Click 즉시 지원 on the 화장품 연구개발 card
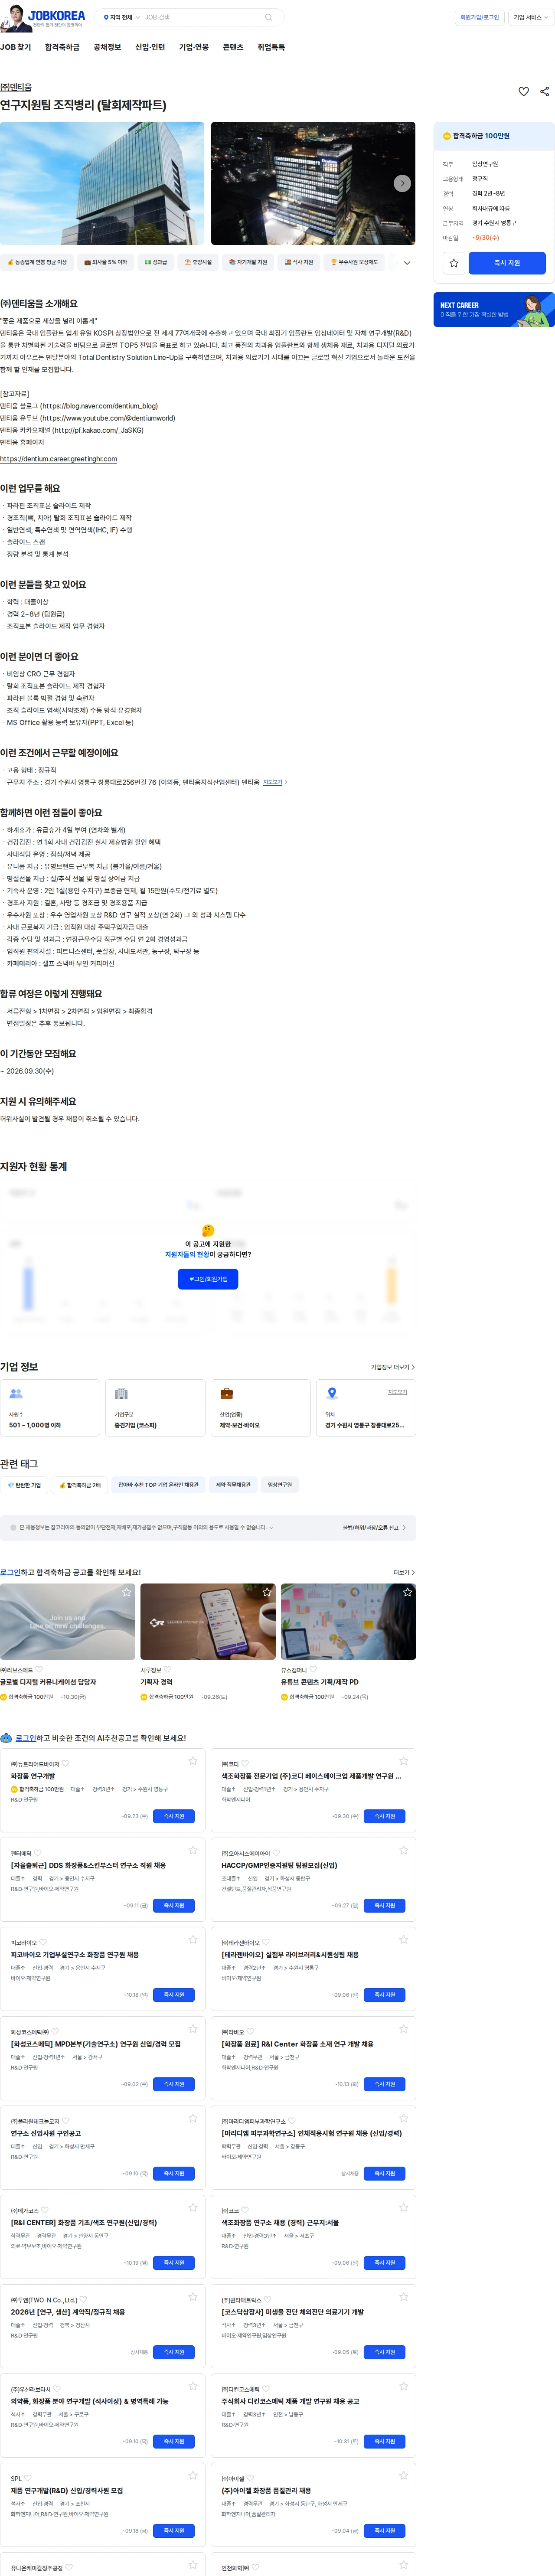Screen dimensions: 555x2576 click(174, 1816)
